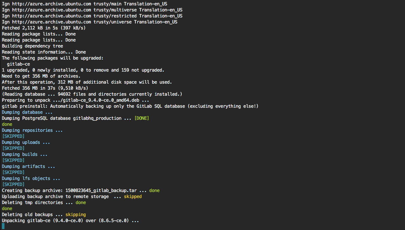This screenshot has width=405, height=230.
Task: Click the yellow 'skipped' upload status
Action: pos(133,196)
